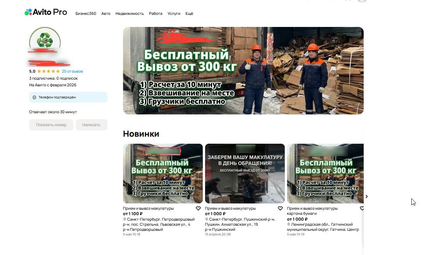Click the price above the Пушкин address

coord(215,214)
